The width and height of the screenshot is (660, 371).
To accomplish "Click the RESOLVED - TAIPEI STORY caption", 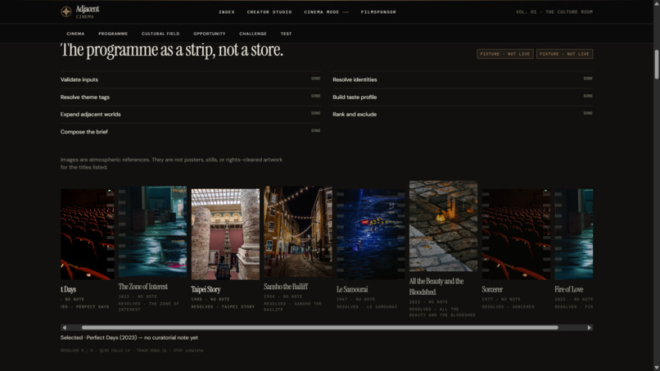I will [x=223, y=307].
